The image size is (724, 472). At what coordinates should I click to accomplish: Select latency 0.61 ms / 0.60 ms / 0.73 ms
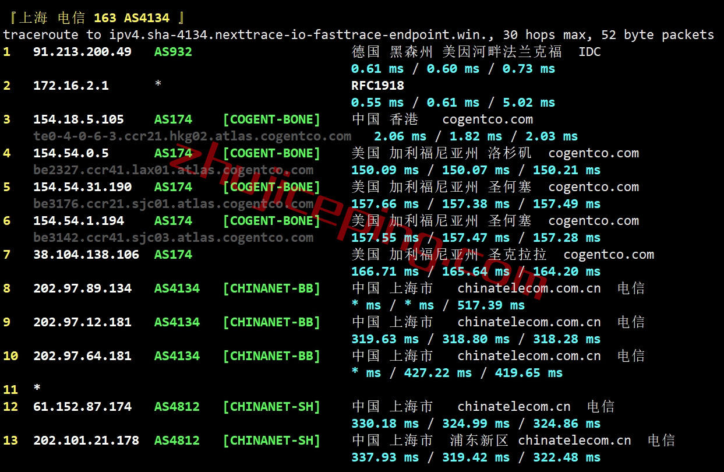click(453, 69)
